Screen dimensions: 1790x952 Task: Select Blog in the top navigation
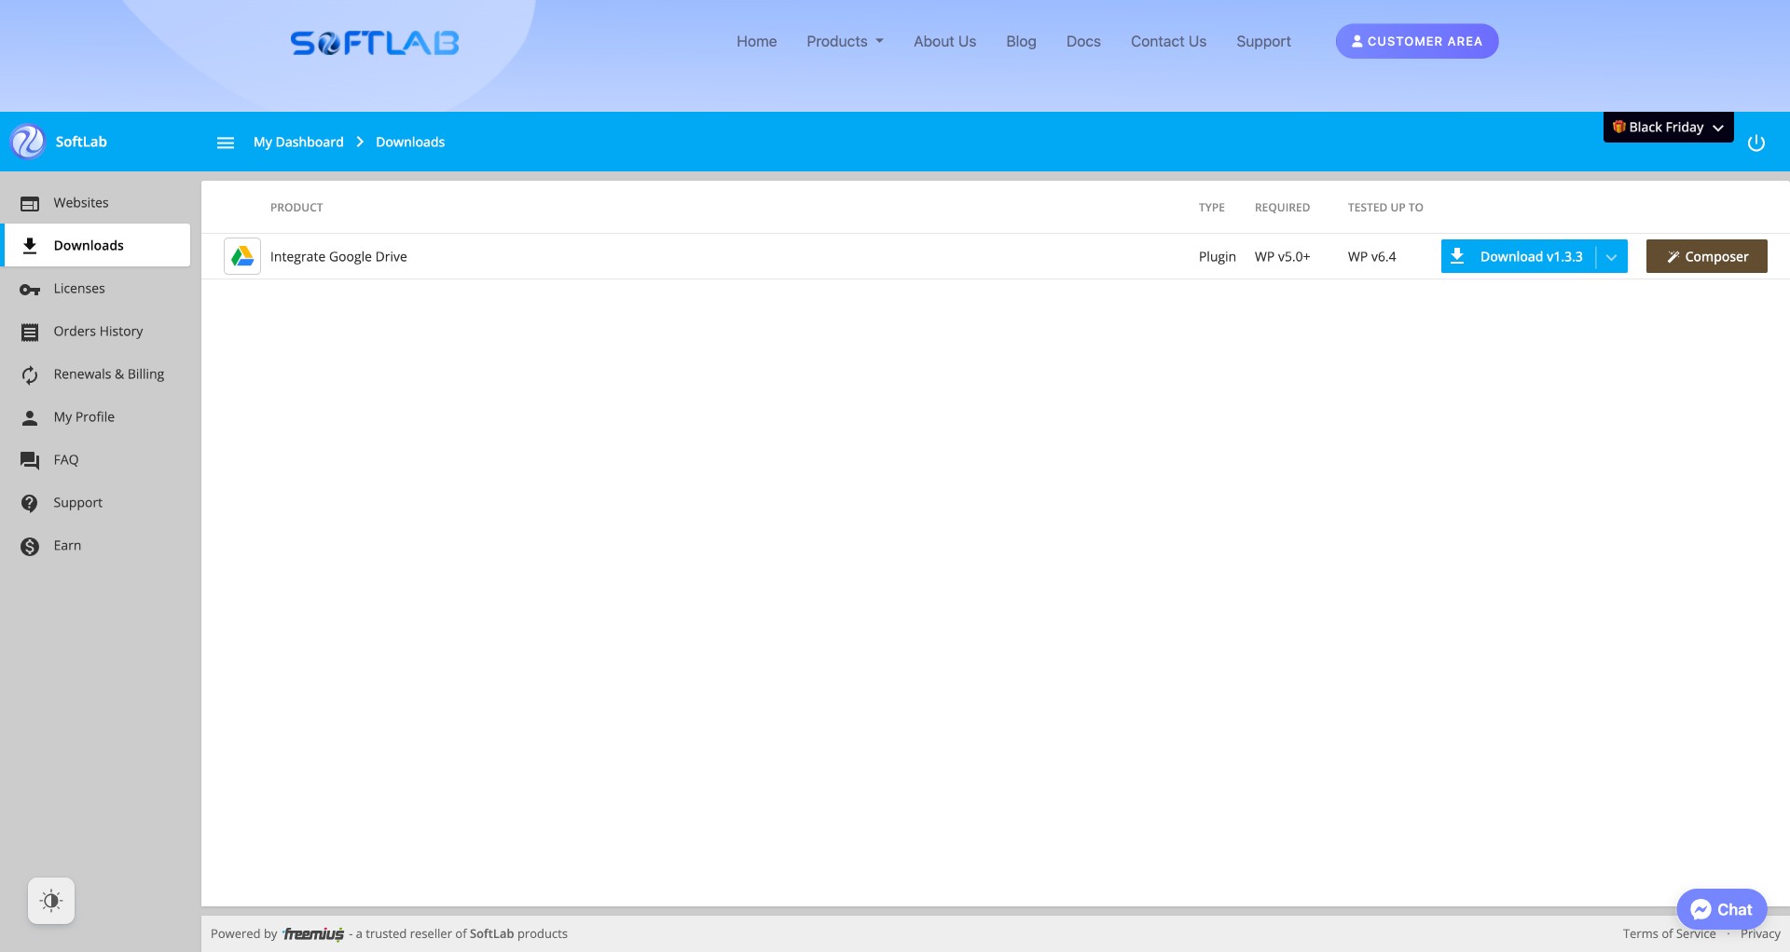1020,41
